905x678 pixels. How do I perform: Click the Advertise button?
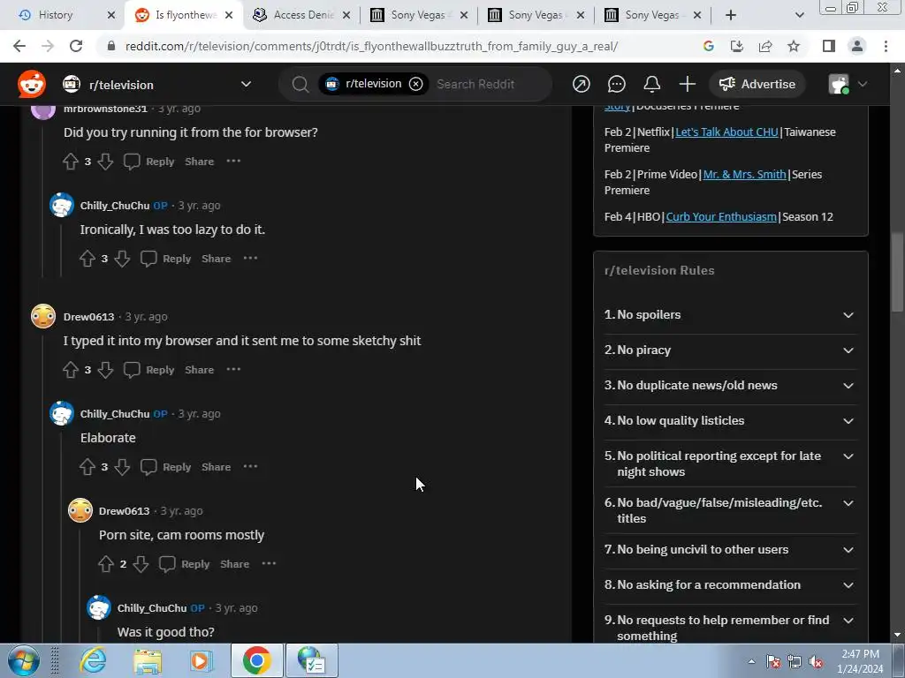pyautogui.click(x=757, y=84)
